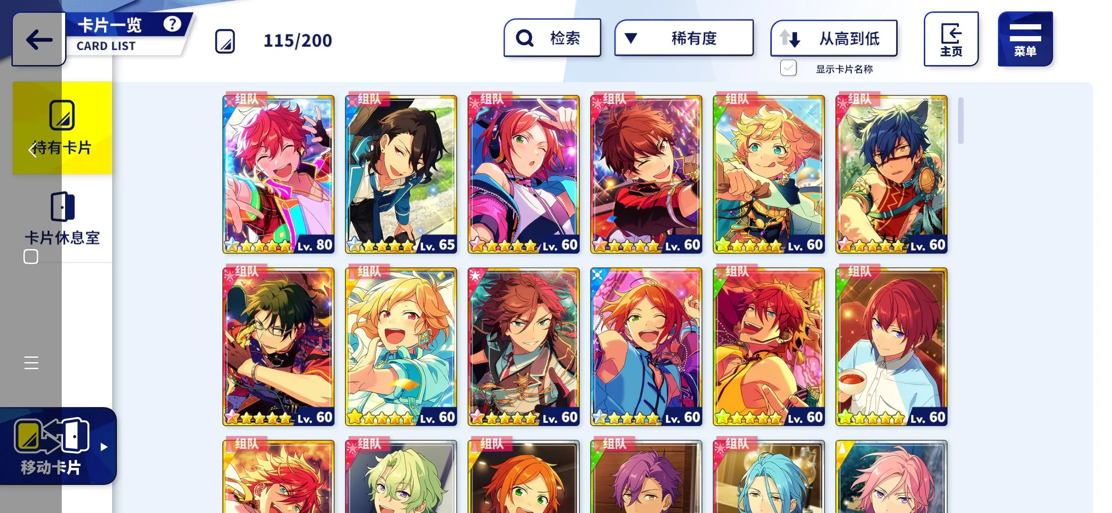Expand the arrow beside 移动卡片
Screen dimensions: 1112x513
pyautogui.click(x=104, y=446)
